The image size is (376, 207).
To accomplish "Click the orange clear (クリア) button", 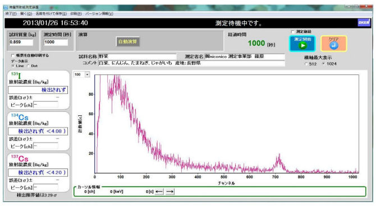I will click(333, 44).
